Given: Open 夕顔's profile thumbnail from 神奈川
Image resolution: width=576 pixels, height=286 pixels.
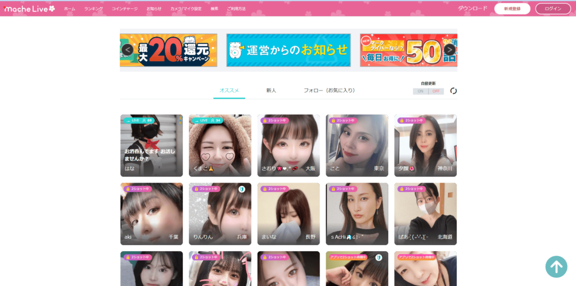Looking at the screenshot, I should 425,146.
